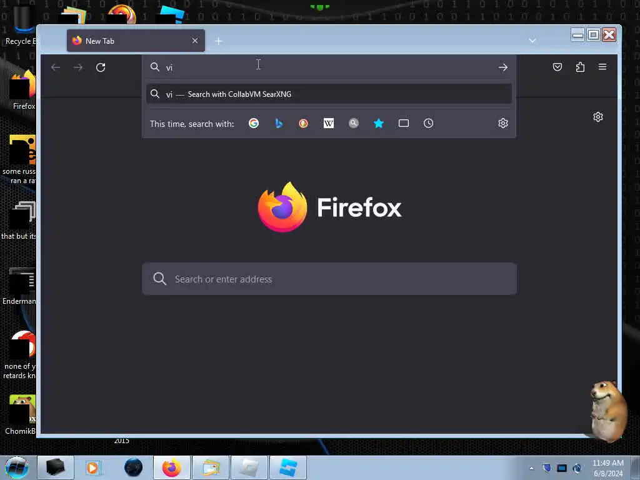640x480 pixels.
Task: Switch to Firefox taskbar button
Action: [x=172, y=467]
